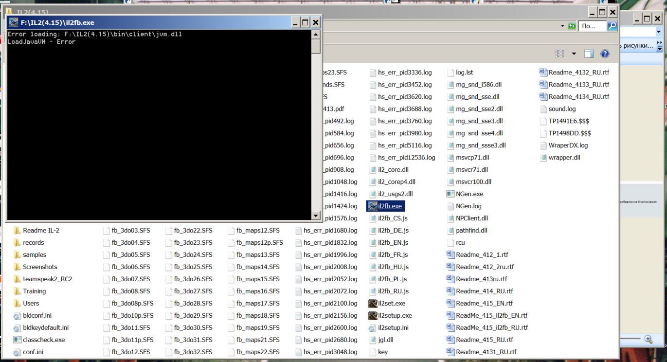Select the il2setup.exe icon
667x362 pixels.
[373, 316]
